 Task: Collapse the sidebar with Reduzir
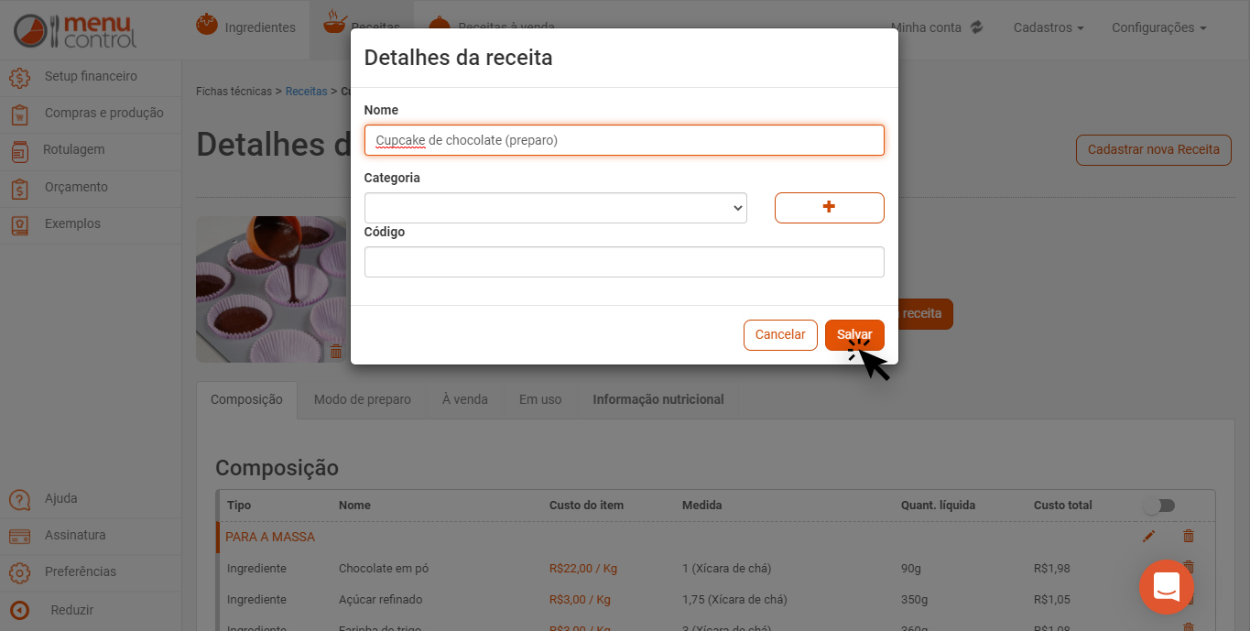[x=91, y=610]
